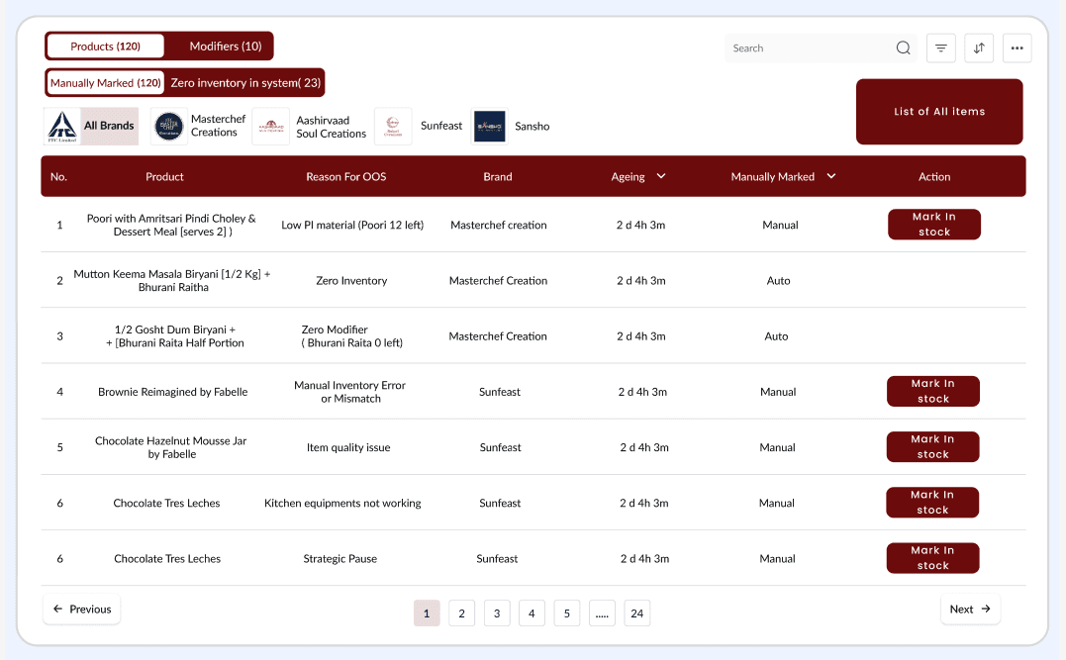Select the Sunfeast brand logo icon
This screenshot has height=660, width=1066.
point(393,126)
